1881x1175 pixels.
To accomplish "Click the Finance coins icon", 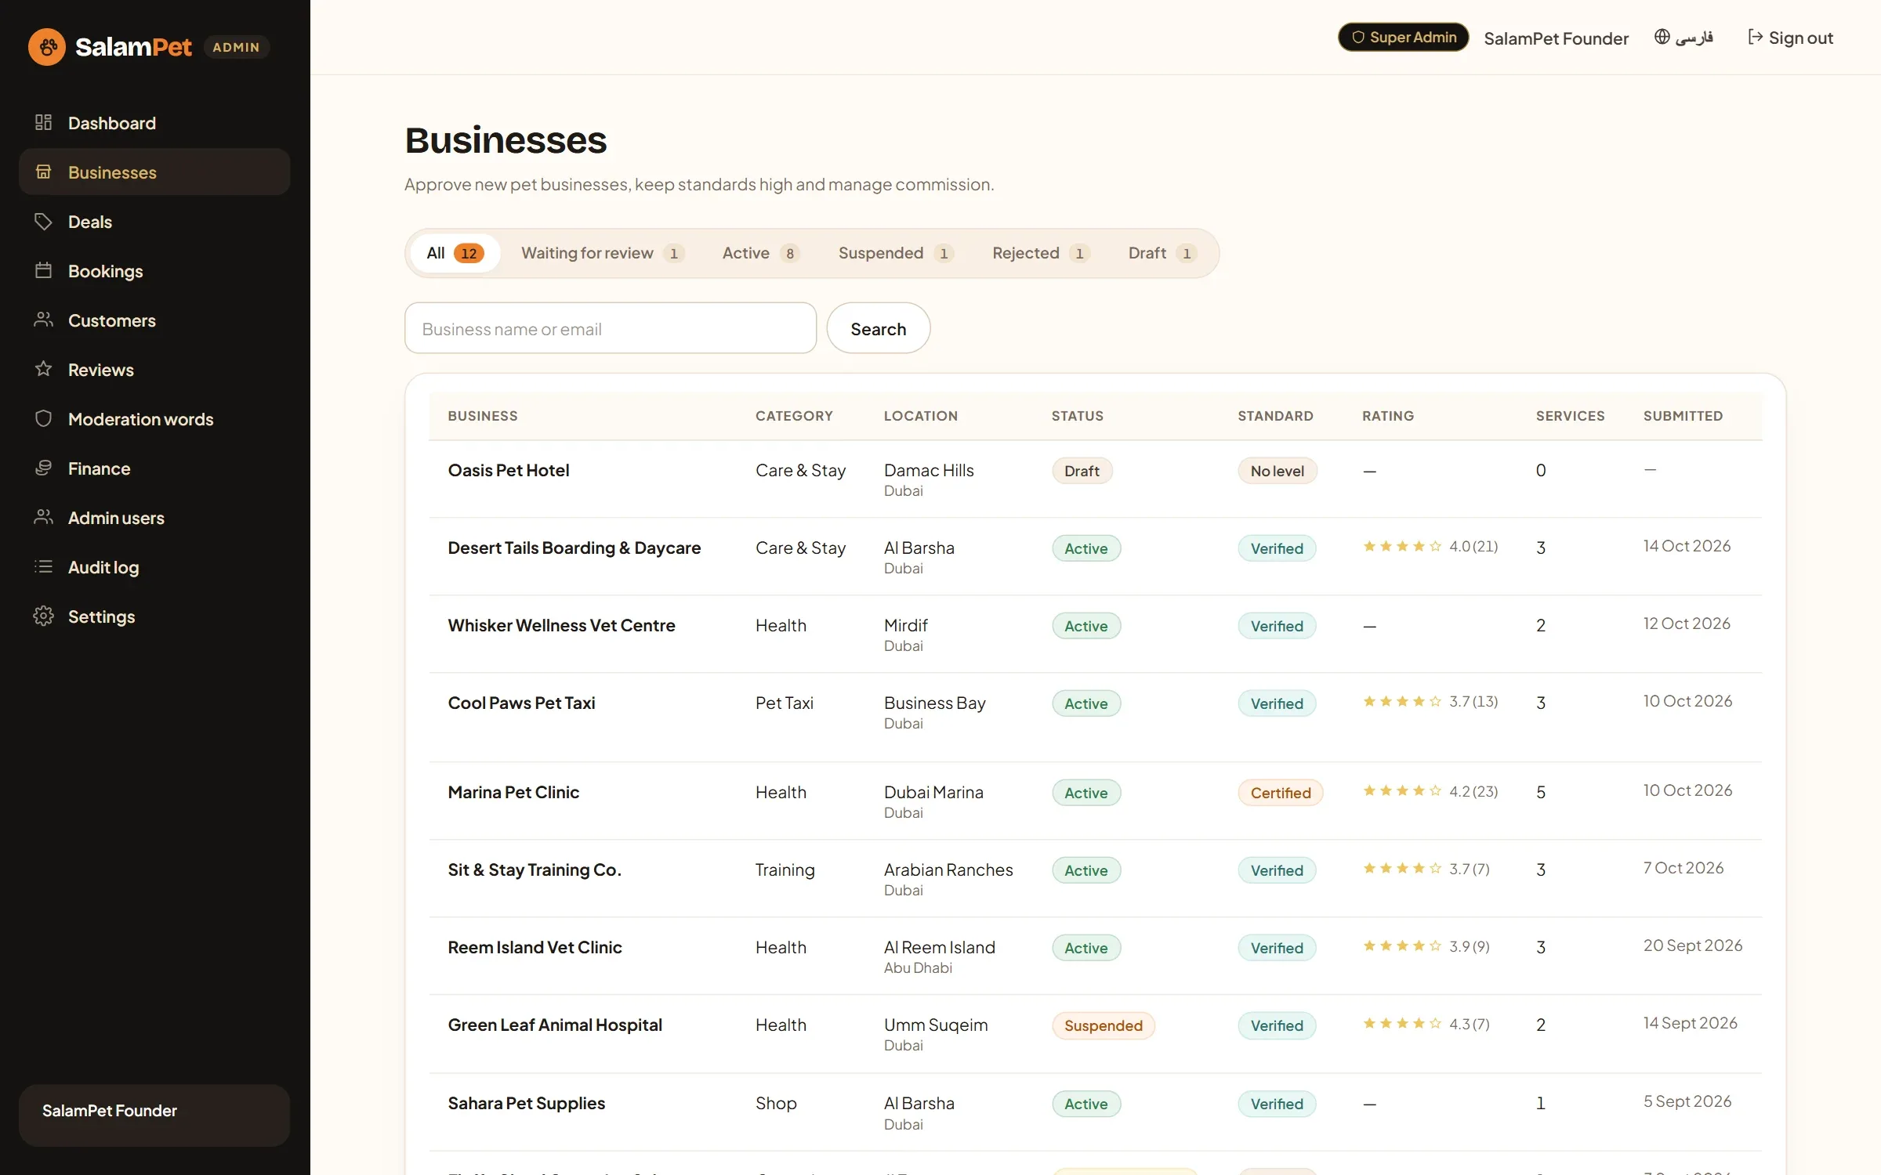I will [x=44, y=468].
